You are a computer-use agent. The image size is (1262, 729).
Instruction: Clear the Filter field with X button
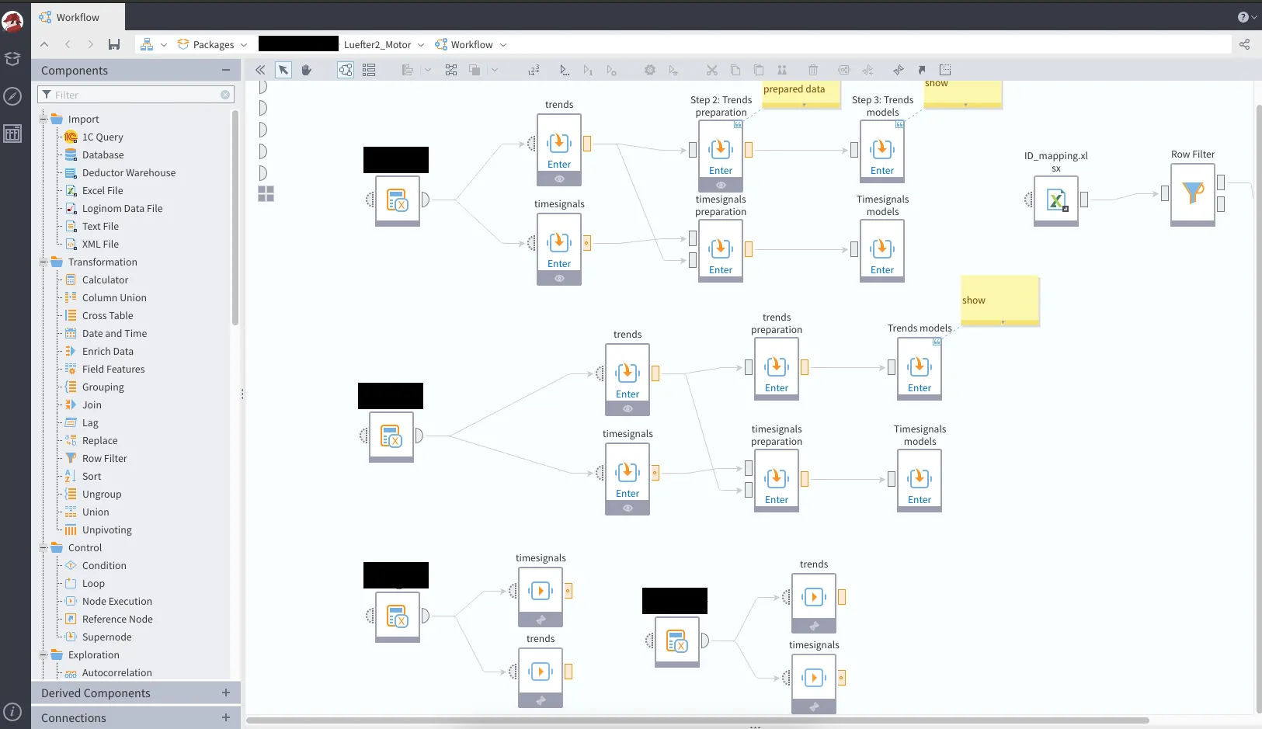225,95
